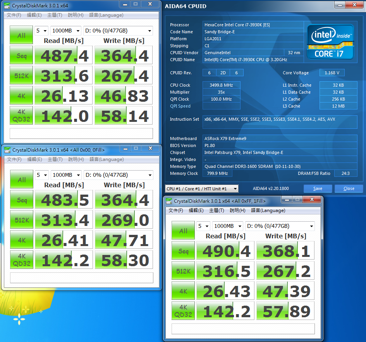The width and height of the screenshot is (366, 342).
Task: Open the 文件(F) menu in the 1Fill window
Action: 176,210
